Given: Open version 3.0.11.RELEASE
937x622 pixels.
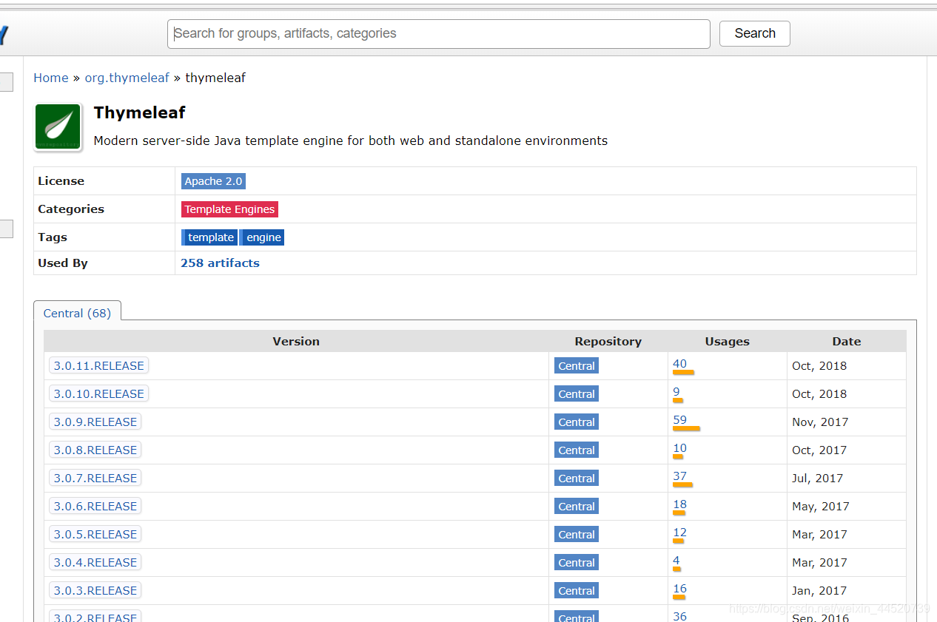Looking at the screenshot, I should 99,365.
